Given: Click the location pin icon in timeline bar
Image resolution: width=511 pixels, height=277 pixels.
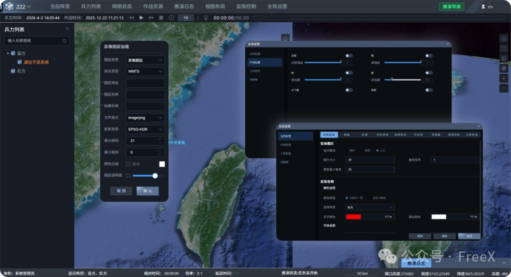Looking at the screenshot, I should [x=206, y=17].
